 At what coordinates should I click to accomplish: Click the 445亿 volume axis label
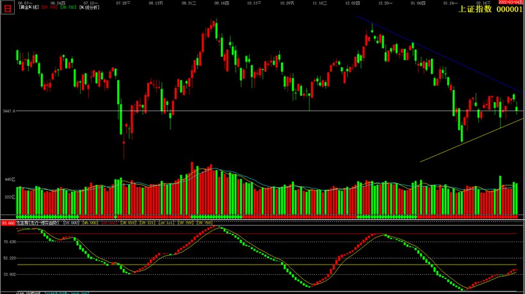coord(10,180)
